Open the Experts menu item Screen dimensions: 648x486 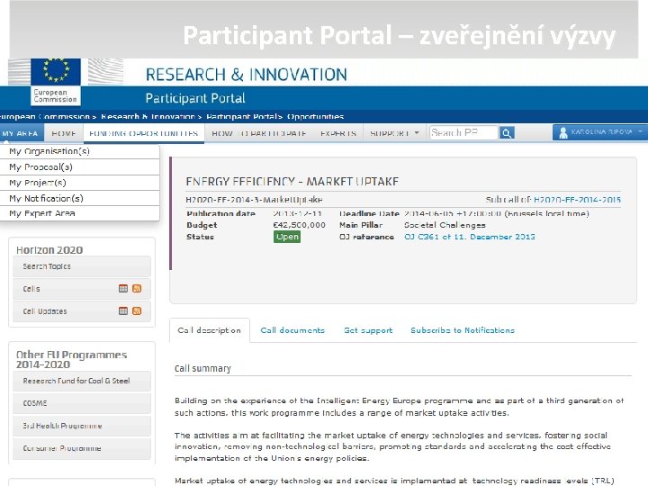tap(338, 133)
